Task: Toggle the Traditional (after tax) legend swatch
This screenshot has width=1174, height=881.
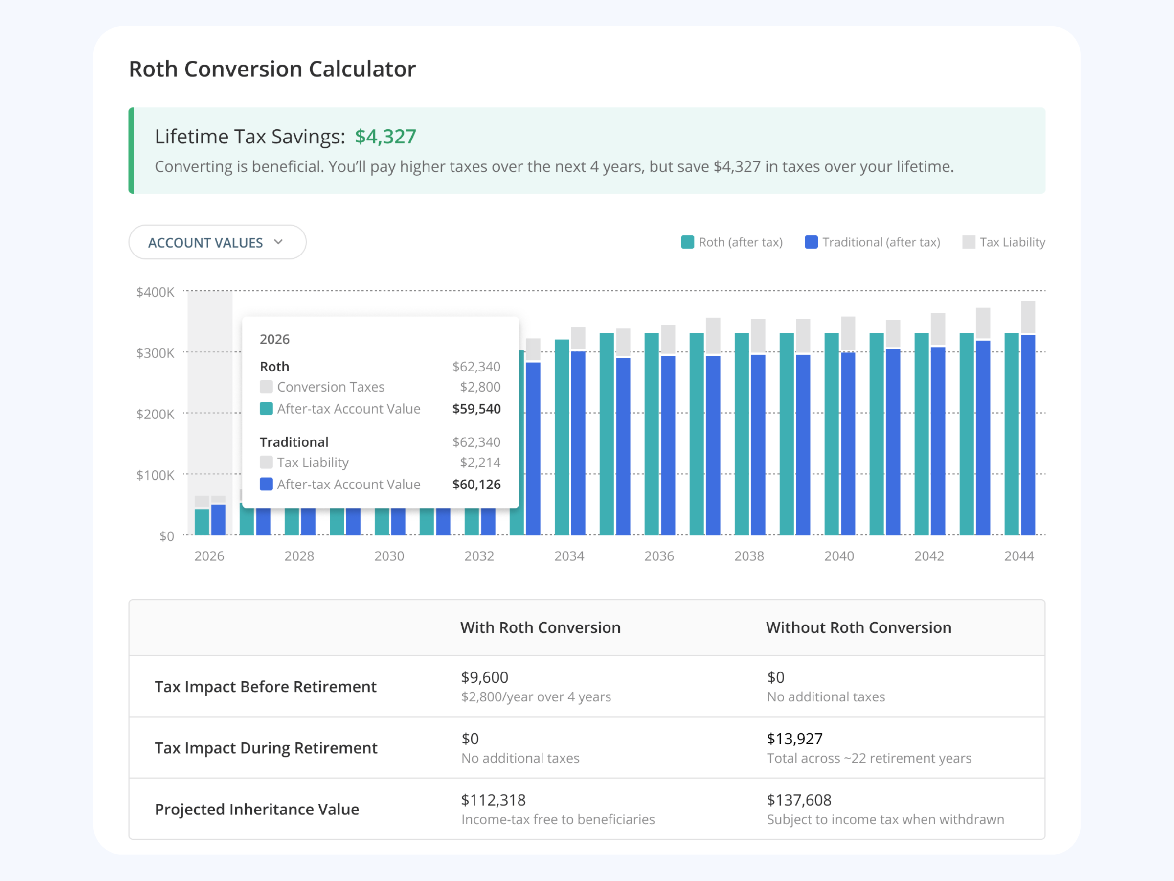Action: (x=811, y=242)
